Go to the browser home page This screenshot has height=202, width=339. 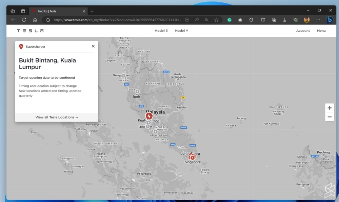pos(35,20)
